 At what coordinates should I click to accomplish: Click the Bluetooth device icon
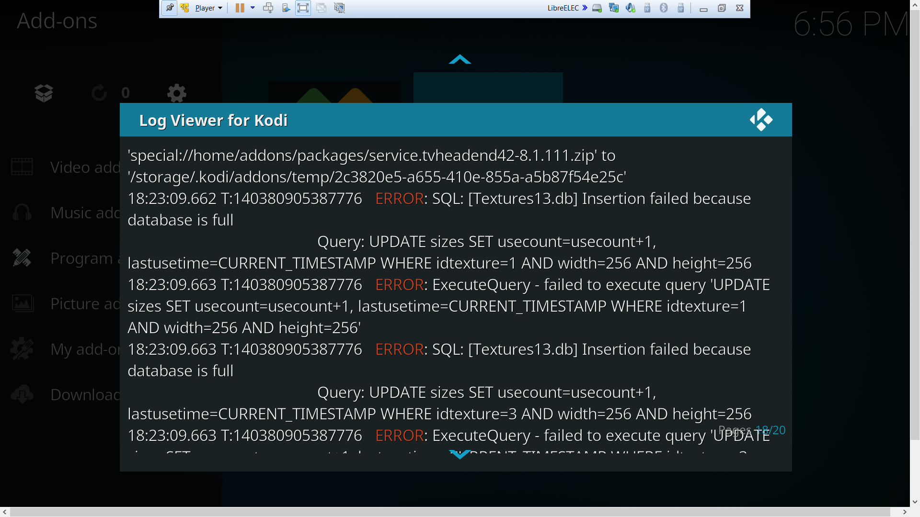point(664,8)
